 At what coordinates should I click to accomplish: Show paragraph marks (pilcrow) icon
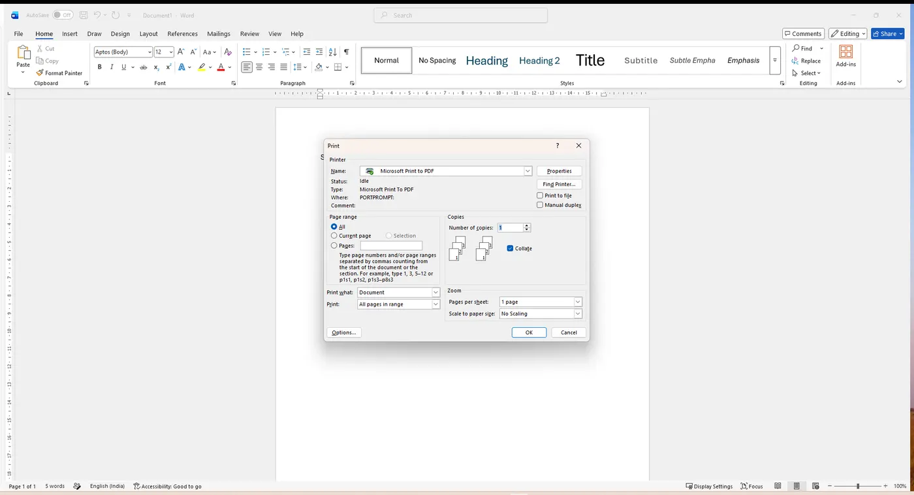(346, 52)
